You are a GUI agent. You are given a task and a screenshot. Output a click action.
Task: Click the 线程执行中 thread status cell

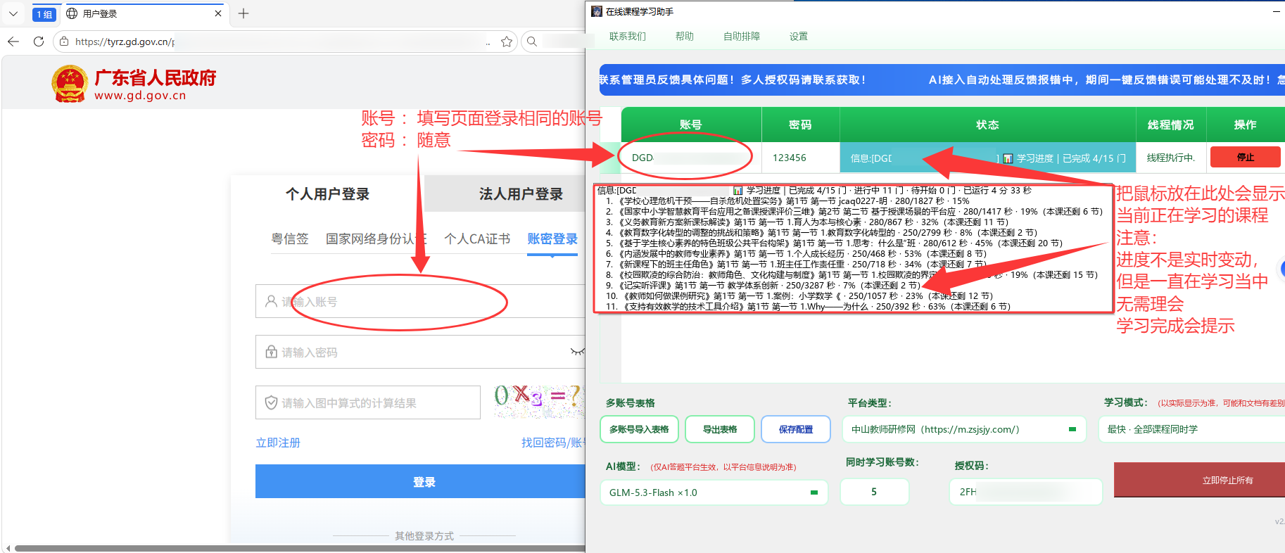[x=1171, y=158]
